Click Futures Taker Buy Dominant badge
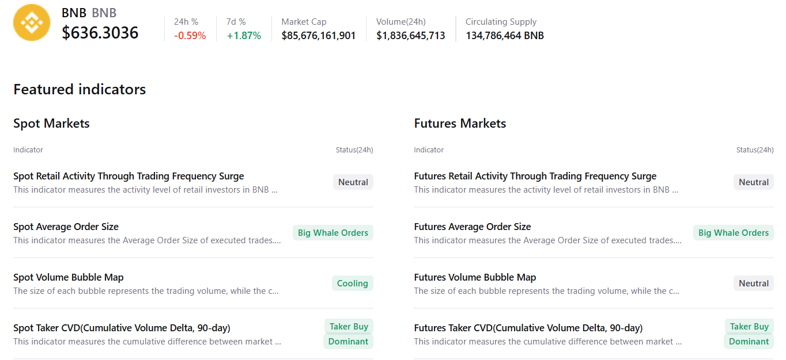Viewport: 786px width, 360px height. click(749, 334)
